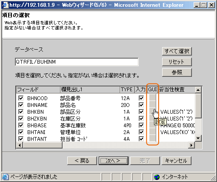Uncheck the BHNCOD field checkbox
The height and width of the screenshot is (182, 217).
(x=21, y=98)
